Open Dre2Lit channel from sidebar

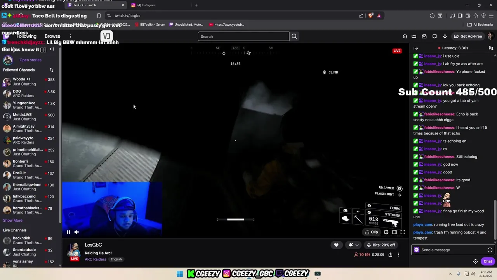coord(30,175)
